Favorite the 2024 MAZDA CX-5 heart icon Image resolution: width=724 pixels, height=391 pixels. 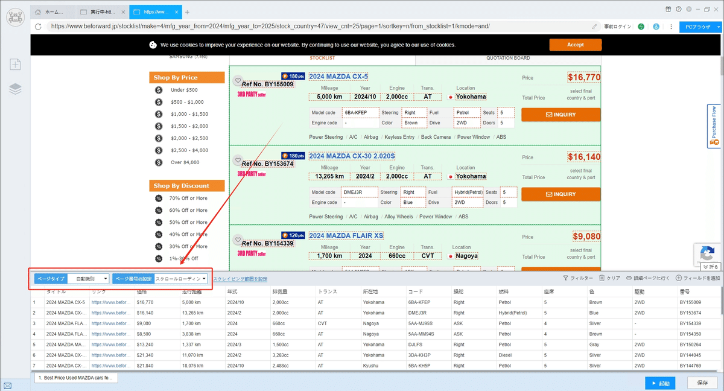[238, 80]
